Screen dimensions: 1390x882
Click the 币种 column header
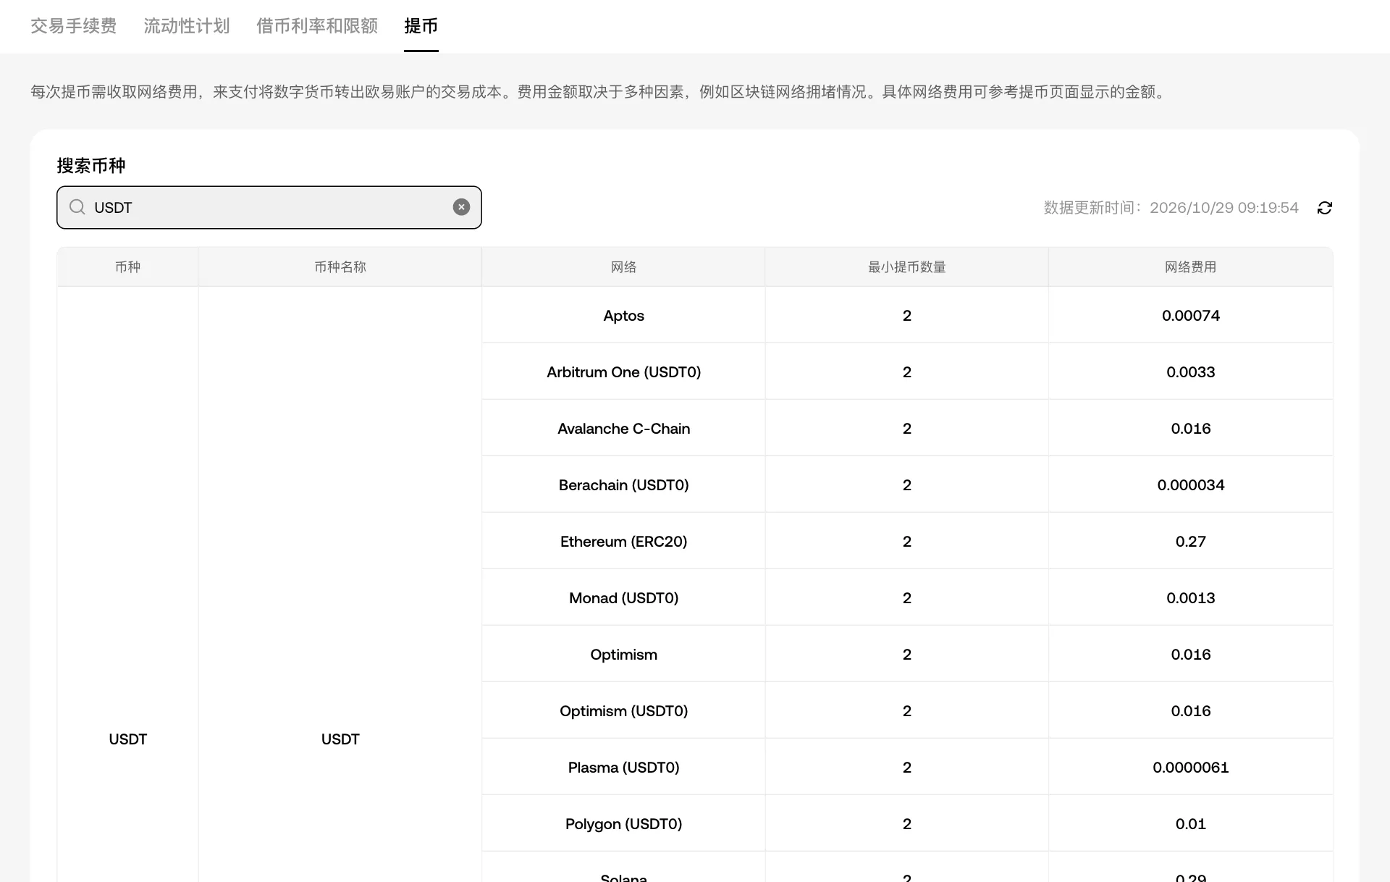click(127, 267)
